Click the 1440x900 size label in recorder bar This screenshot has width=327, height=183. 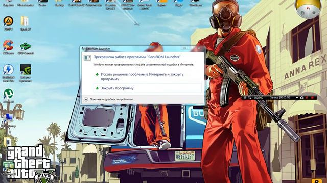click(258, 97)
